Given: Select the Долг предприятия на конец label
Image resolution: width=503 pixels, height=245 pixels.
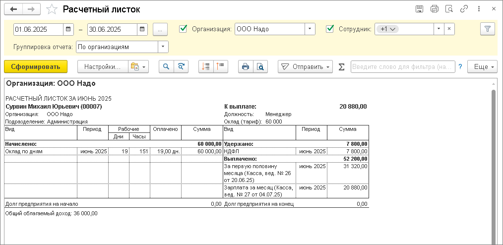Looking at the screenshot, I should pyautogui.click(x=259, y=204).
